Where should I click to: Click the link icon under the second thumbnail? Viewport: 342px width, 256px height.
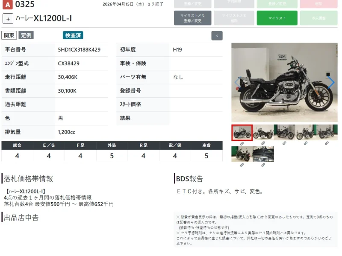click(x=263, y=143)
